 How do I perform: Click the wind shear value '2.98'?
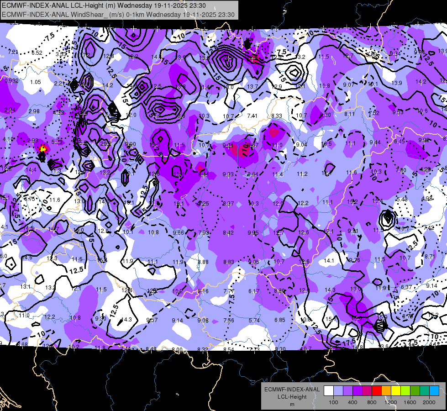coord(34,111)
